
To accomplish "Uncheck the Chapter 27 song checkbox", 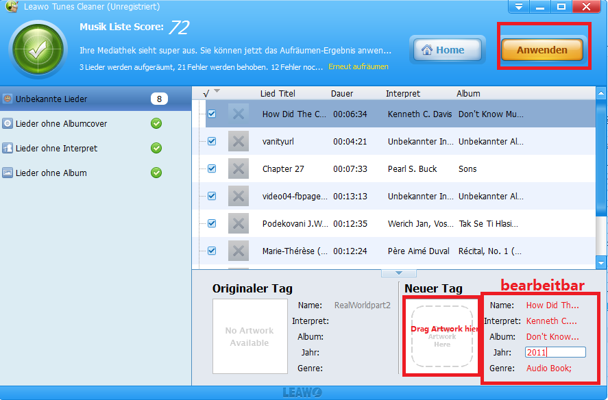I will (212, 168).
